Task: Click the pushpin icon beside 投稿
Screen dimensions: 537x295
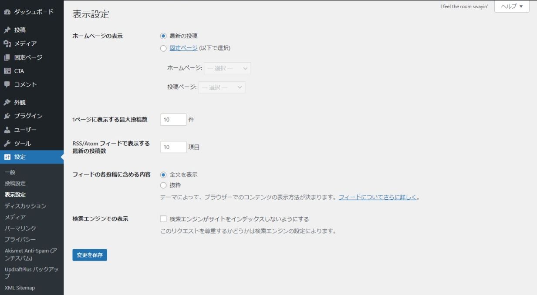Action: [x=7, y=30]
